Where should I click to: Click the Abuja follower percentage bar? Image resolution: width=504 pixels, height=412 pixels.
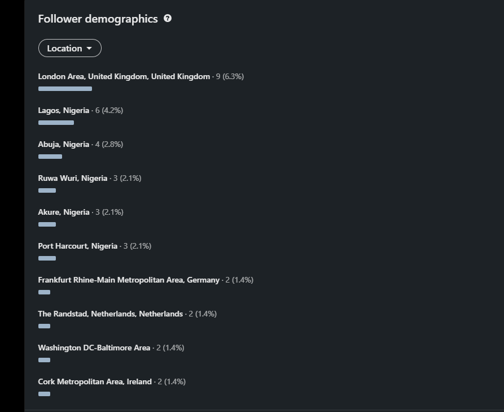(50, 157)
